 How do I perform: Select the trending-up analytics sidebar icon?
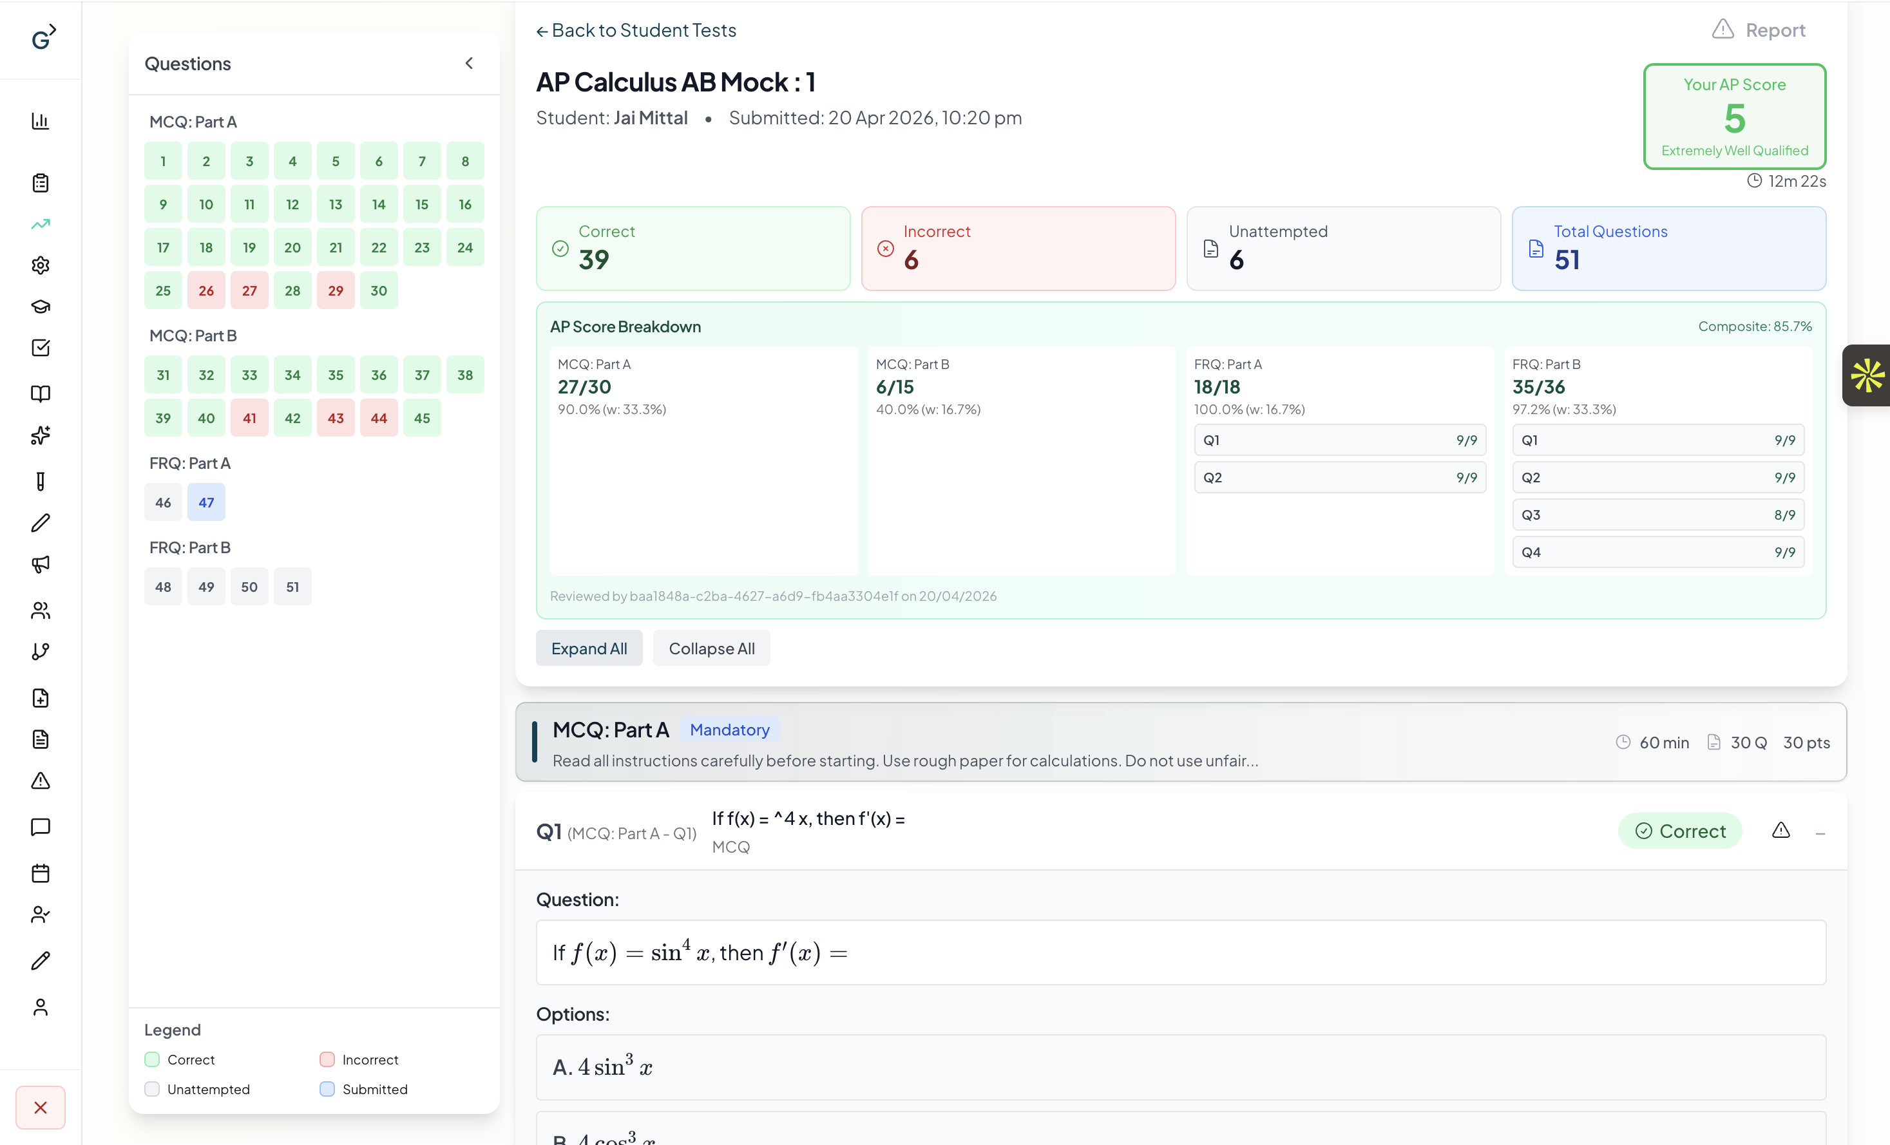pos(41,224)
